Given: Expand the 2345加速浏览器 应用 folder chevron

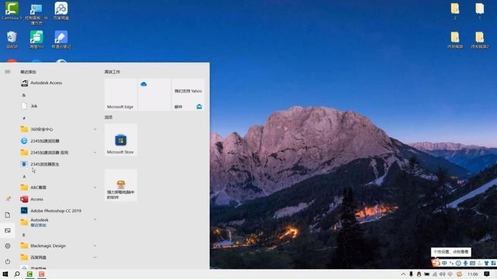Looking at the screenshot, I should pos(95,152).
